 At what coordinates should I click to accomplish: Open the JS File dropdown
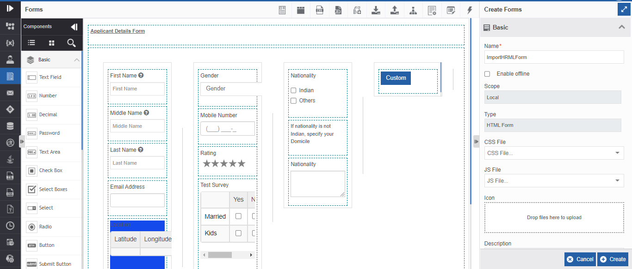click(x=554, y=180)
